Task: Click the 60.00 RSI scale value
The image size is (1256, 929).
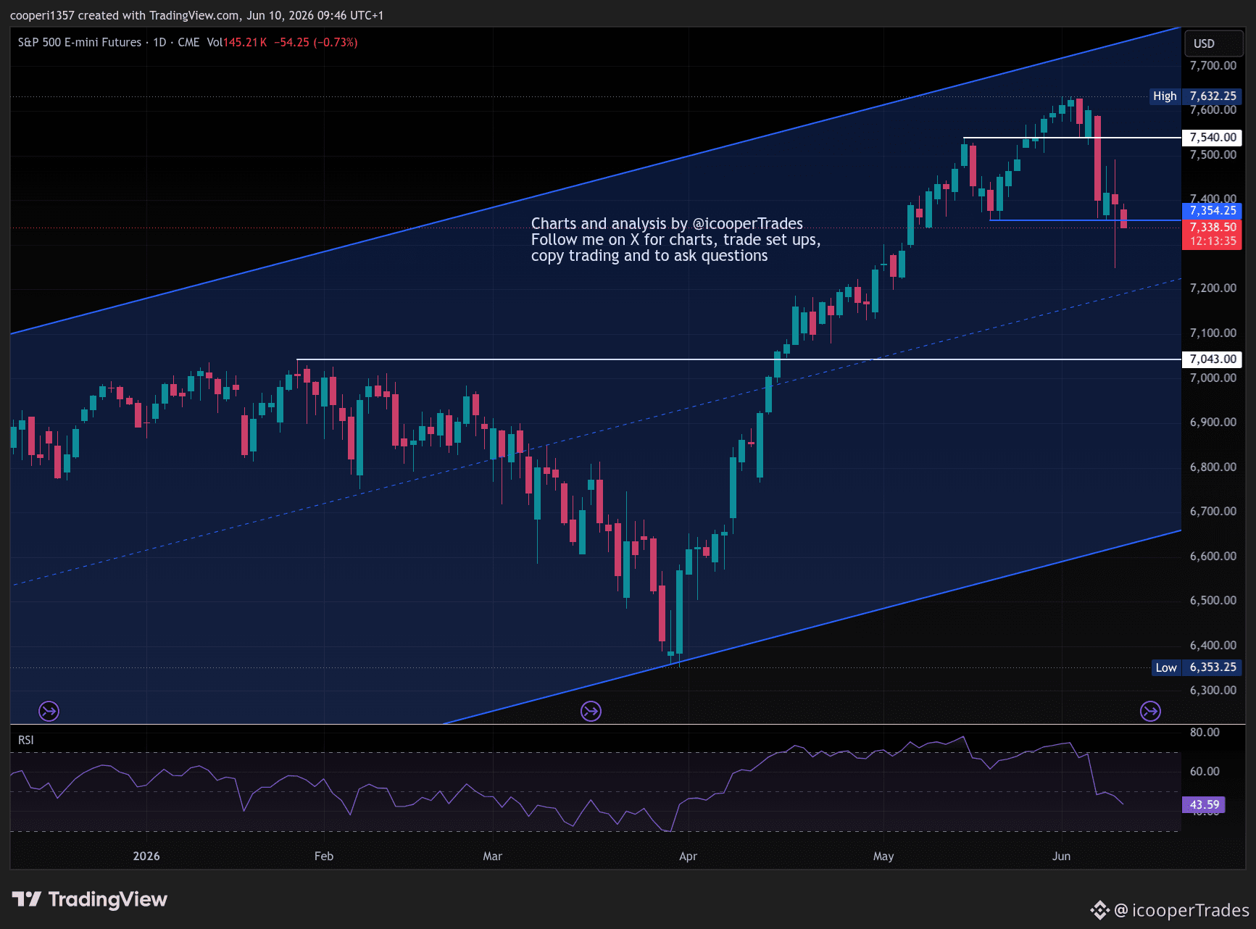Action: tap(1205, 771)
